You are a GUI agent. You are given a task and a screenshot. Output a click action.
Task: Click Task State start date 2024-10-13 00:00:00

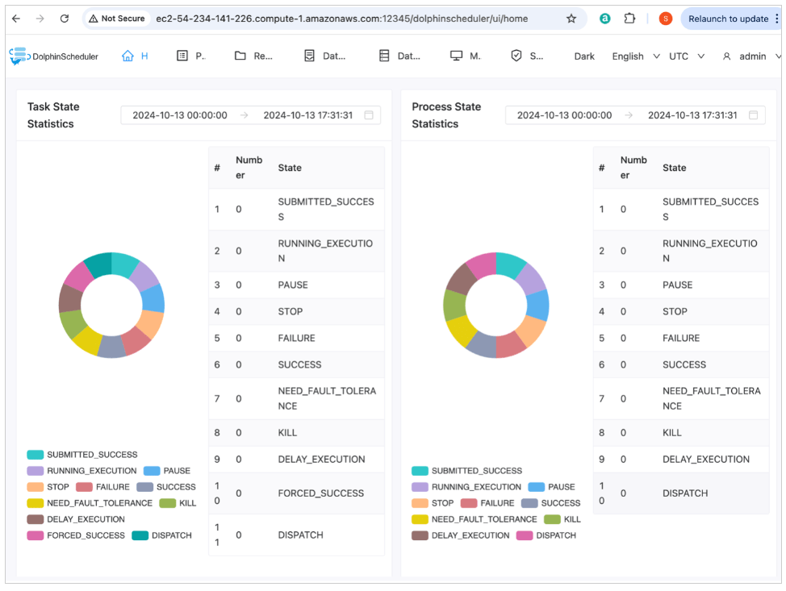pos(180,115)
